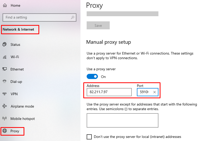This screenshot has width=202, height=141.
Task: Focus the Find a setting search box
Action: 39,17
